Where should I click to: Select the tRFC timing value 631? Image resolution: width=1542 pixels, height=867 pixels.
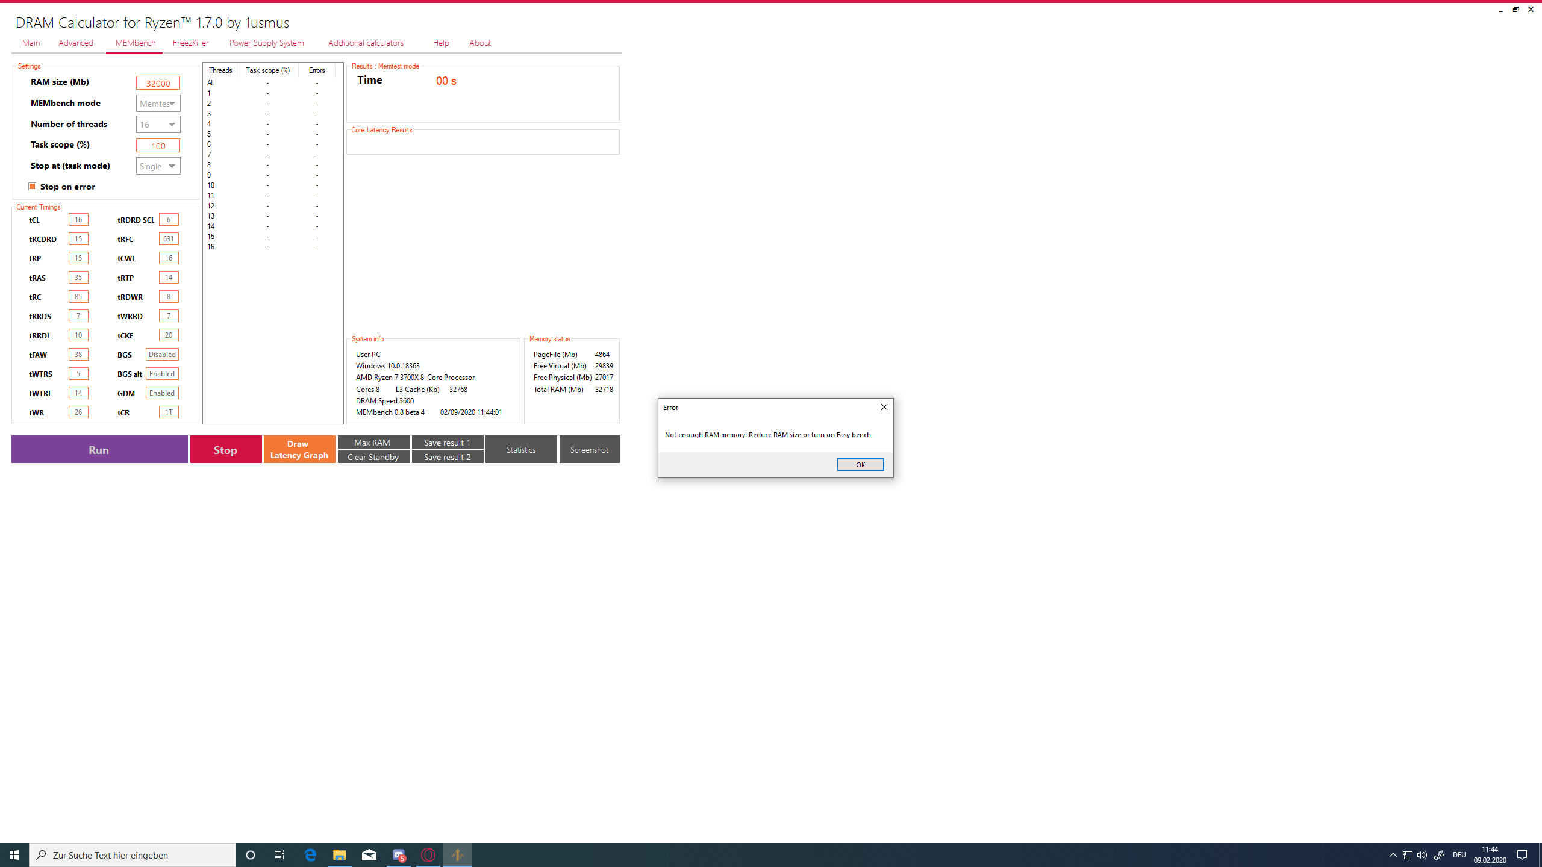pos(169,239)
